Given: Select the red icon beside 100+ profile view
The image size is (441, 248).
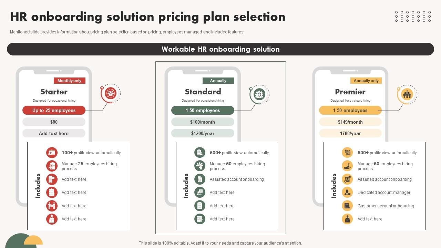Looking at the screenshot, I should coord(52,153).
